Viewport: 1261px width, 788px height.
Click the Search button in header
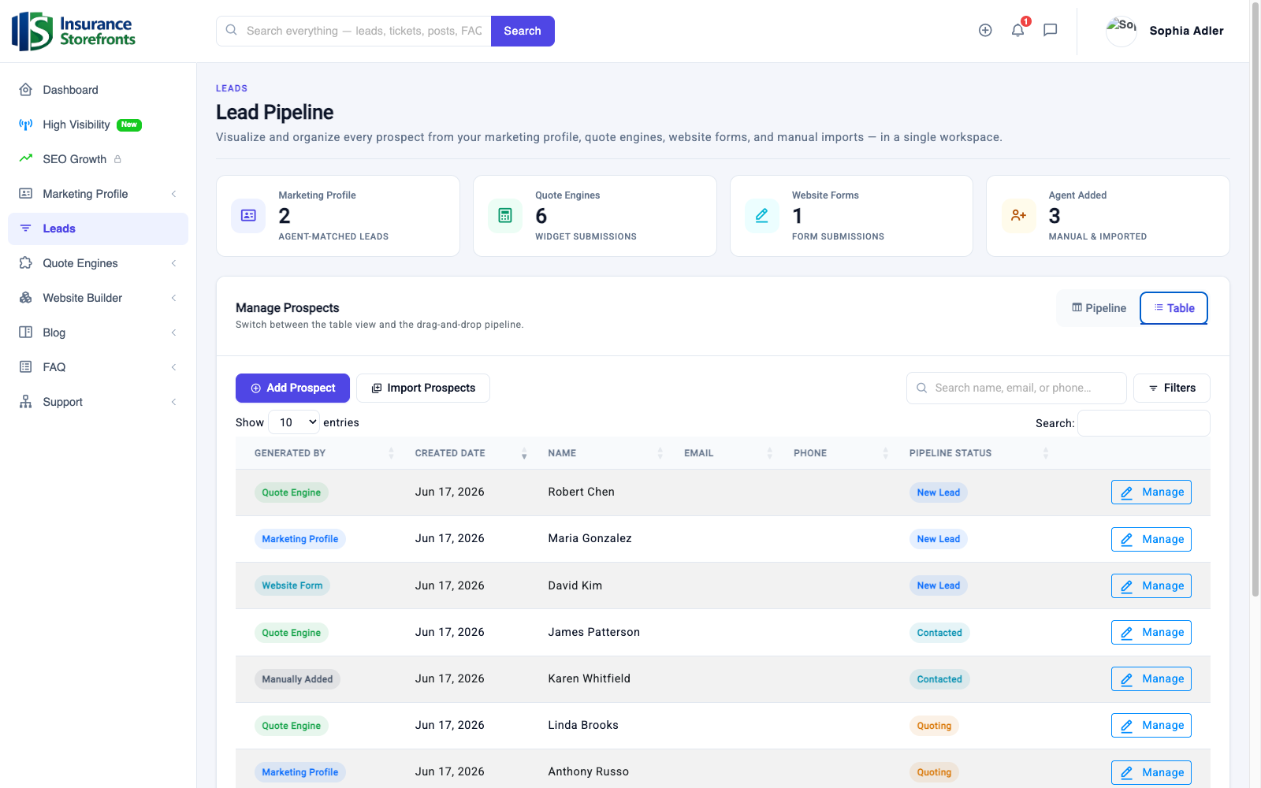[523, 31]
